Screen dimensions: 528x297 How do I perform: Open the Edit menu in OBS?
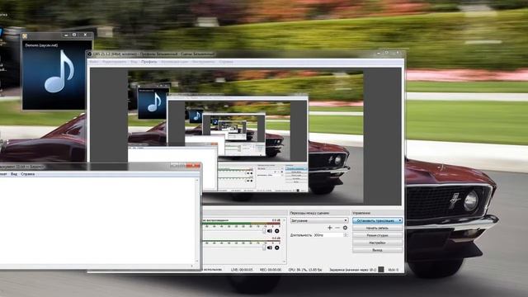pos(114,62)
